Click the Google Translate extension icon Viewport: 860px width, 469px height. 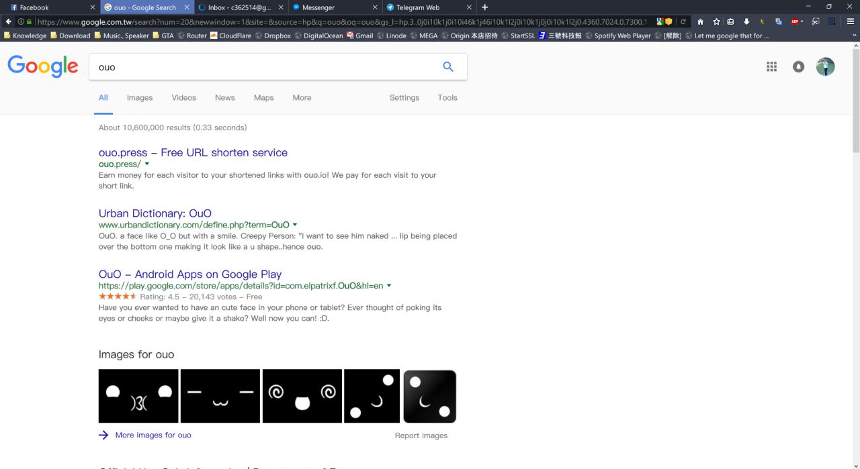pyautogui.click(x=779, y=21)
